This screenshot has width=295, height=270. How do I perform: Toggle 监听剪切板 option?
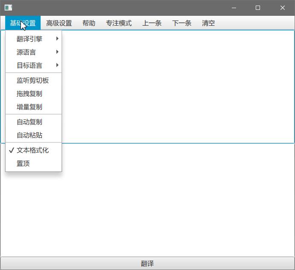(x=33, y=80)
